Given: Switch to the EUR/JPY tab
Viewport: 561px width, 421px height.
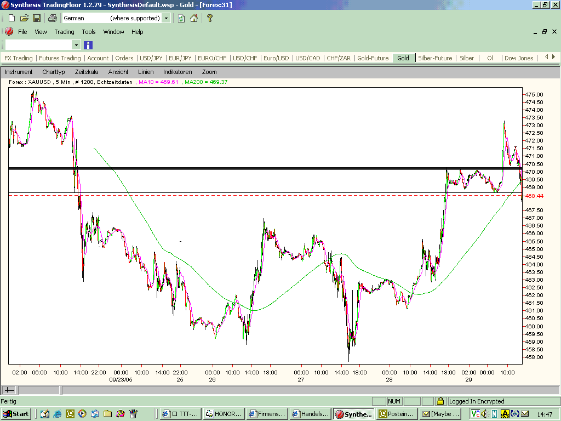Looking at the screenshot, I should click(x=180, y=58).
